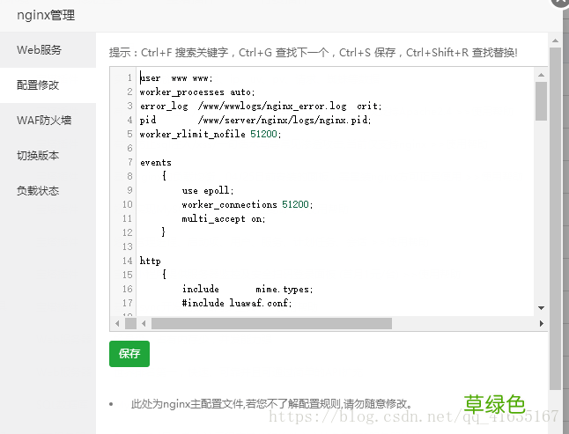Viewport: 569px width, 434px height.
Task: Click the 'worker_rlimit_nofile 51200;' line
Action: click(211, 134)
